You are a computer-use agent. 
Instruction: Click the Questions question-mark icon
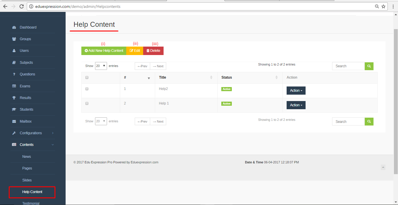coord(14,74)
